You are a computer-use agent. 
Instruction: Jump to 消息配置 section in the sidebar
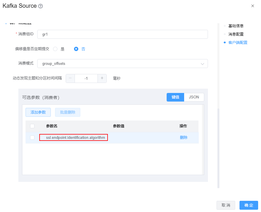click(236, 34)
